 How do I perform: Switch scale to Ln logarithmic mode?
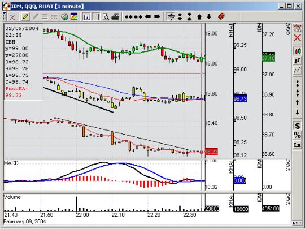(297, 145)
